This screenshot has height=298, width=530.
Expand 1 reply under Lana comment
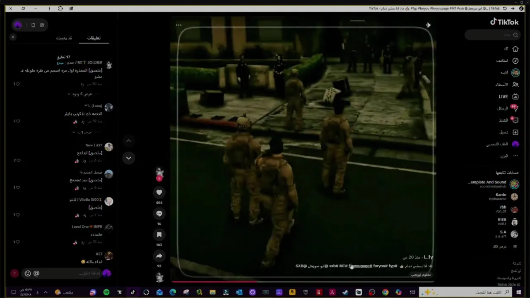coord(82,132)
